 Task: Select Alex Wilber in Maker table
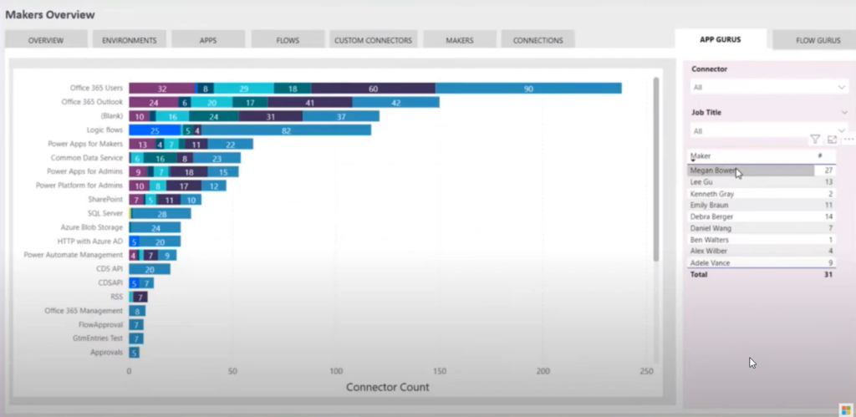point(762,251)
